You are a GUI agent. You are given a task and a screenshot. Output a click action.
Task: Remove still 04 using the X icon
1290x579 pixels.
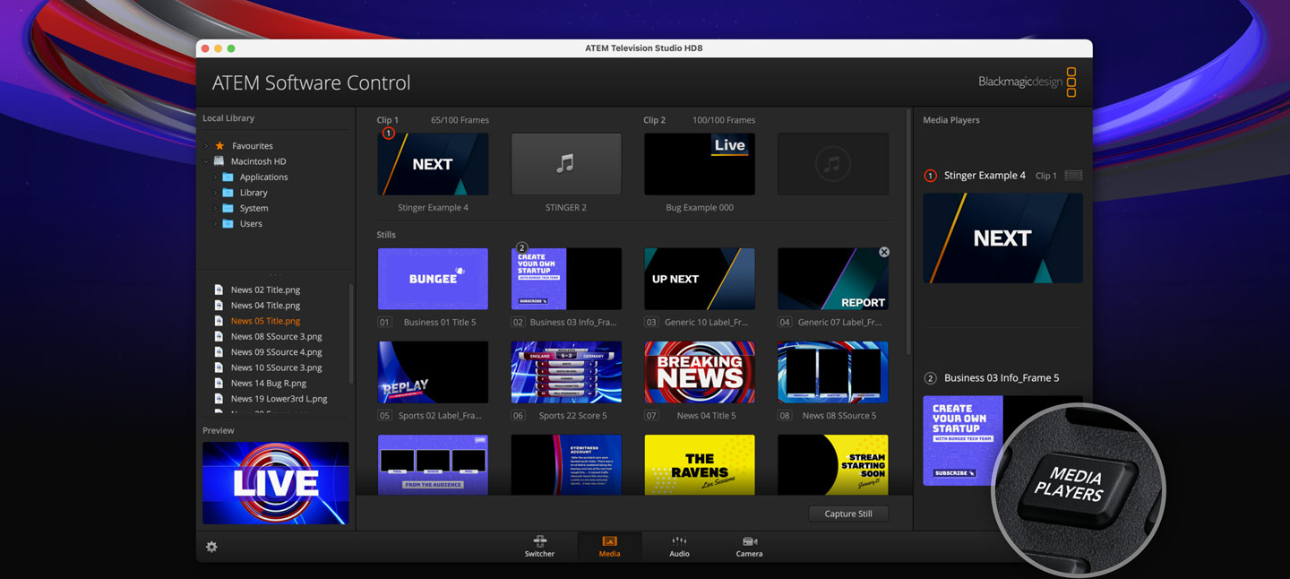click(884, 252)
